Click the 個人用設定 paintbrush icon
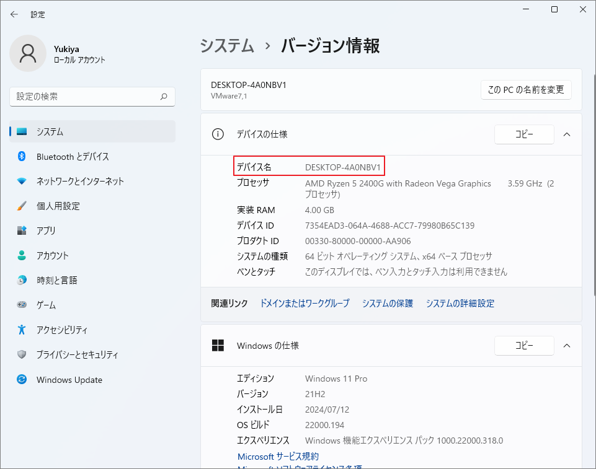 pyautogui.click(x=22, y=206)
